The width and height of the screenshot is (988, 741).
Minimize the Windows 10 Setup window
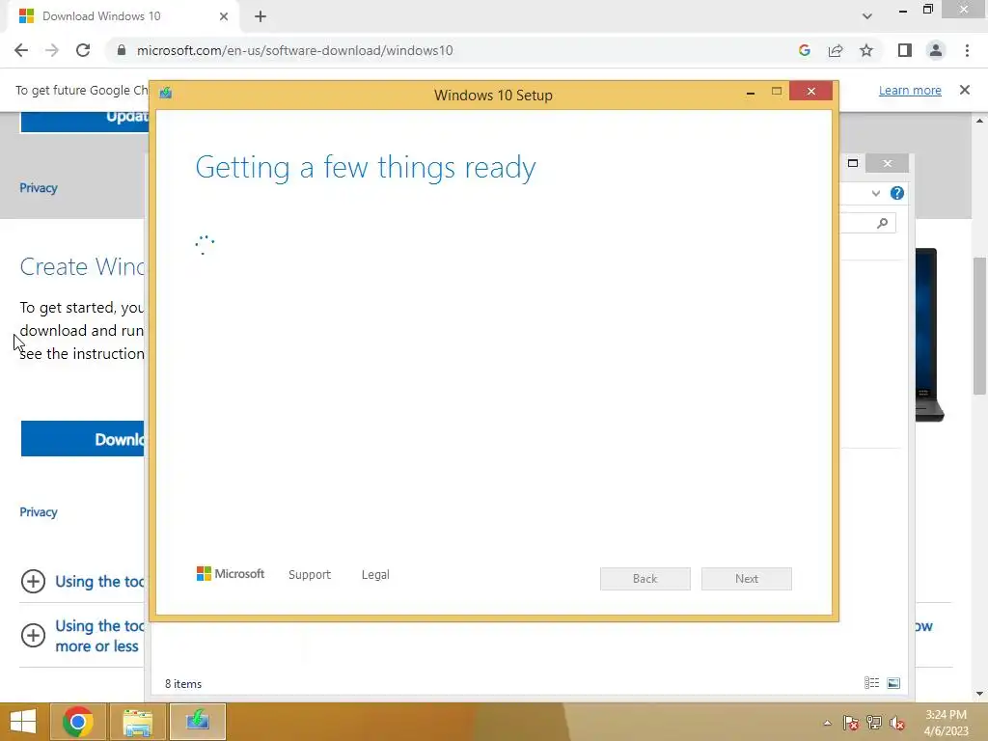(751, 93)
